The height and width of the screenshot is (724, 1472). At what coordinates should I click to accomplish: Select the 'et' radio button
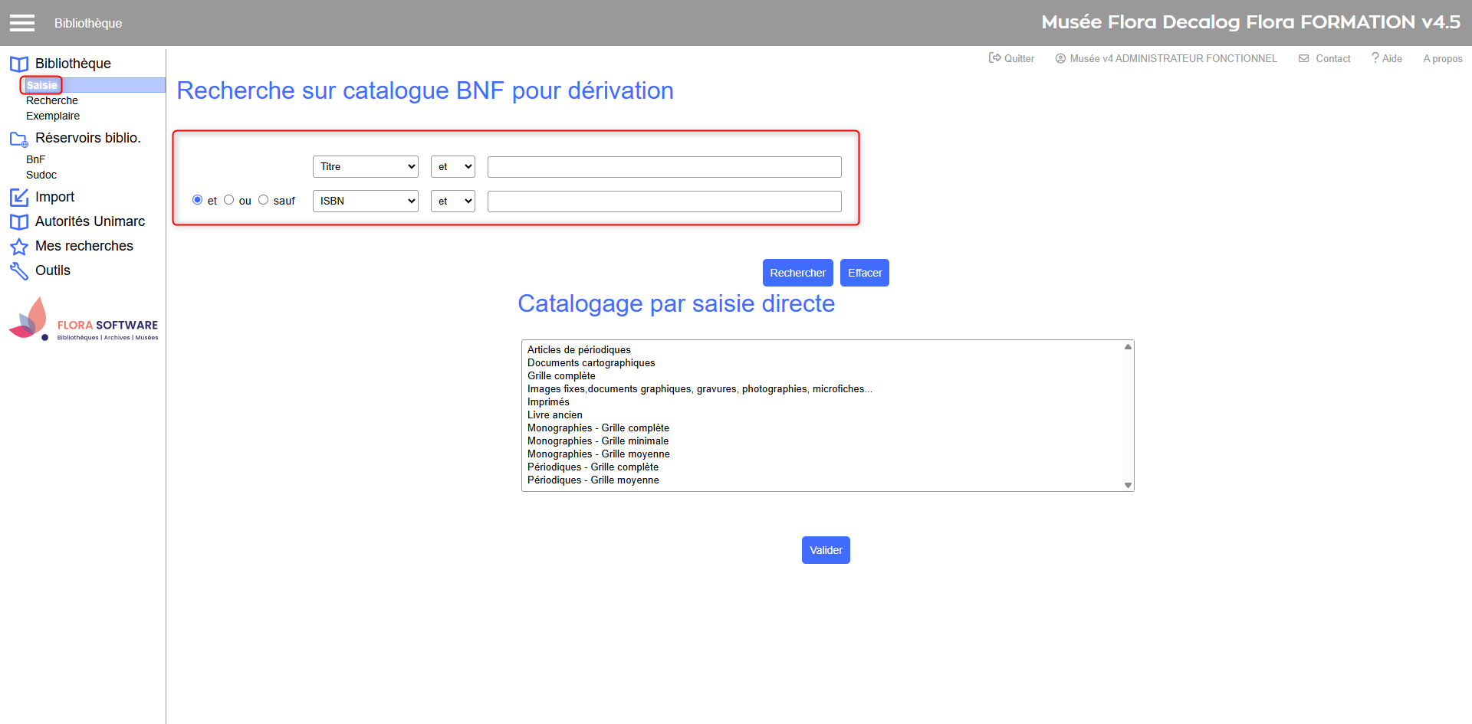tap(198, 200)
